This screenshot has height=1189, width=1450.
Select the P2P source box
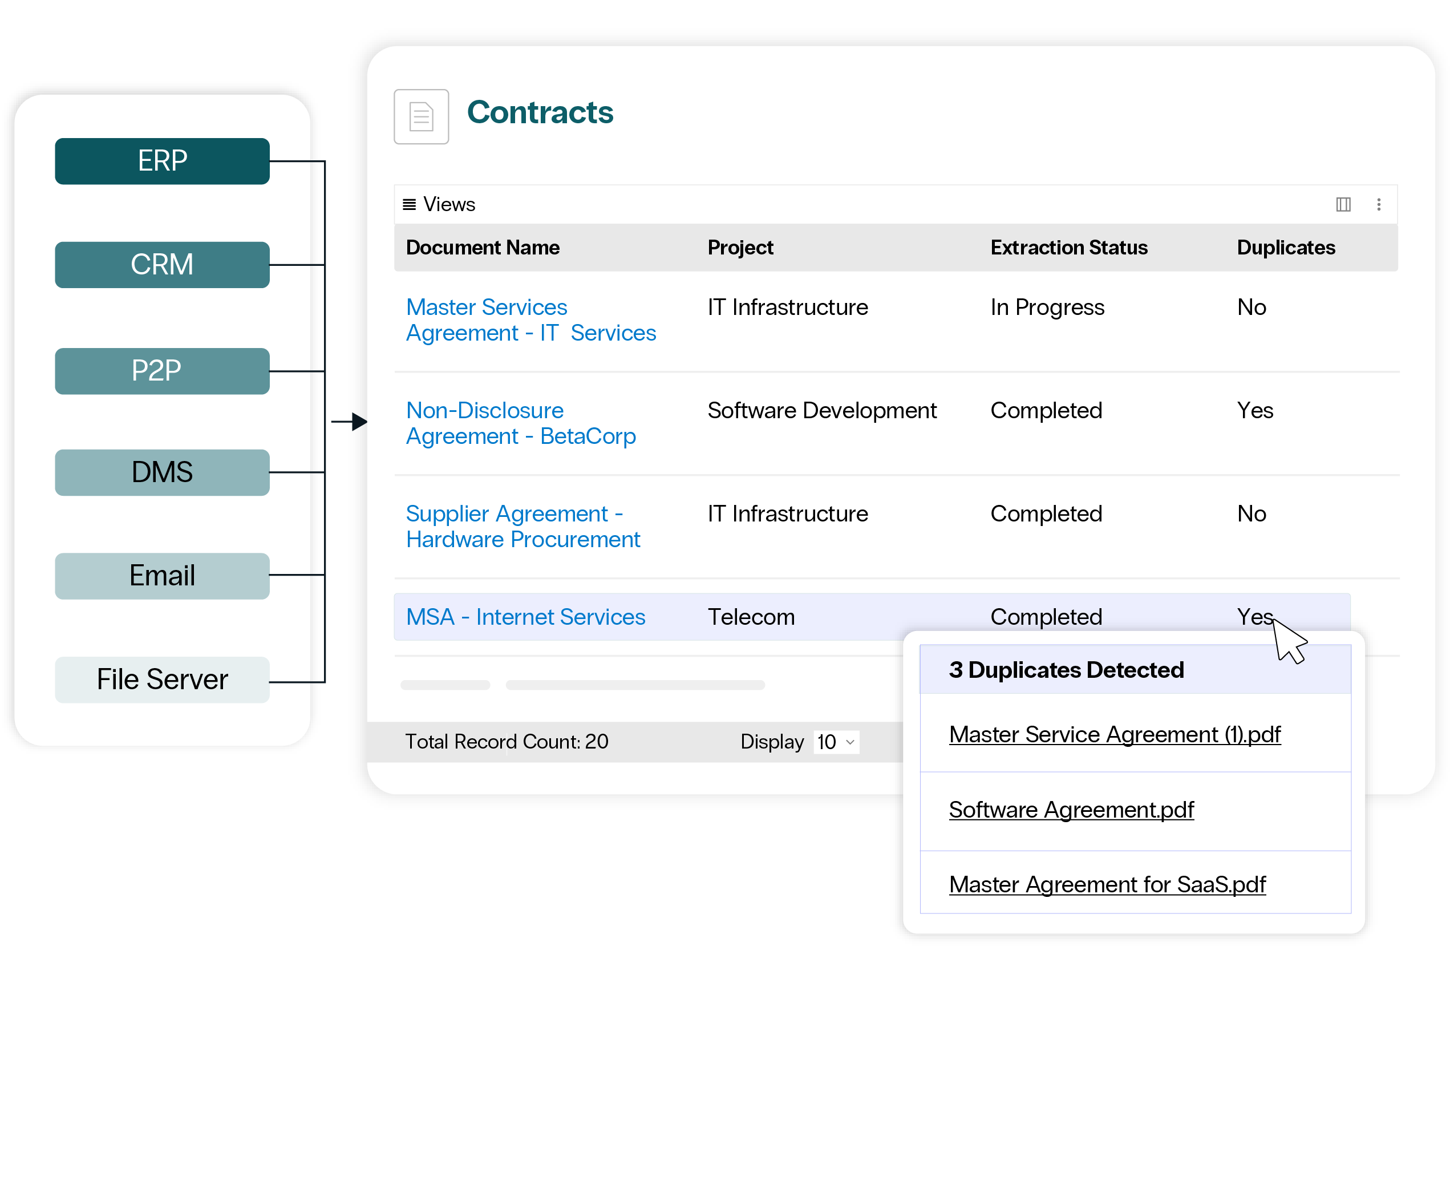pyautogui.click(x=162, y=370)
